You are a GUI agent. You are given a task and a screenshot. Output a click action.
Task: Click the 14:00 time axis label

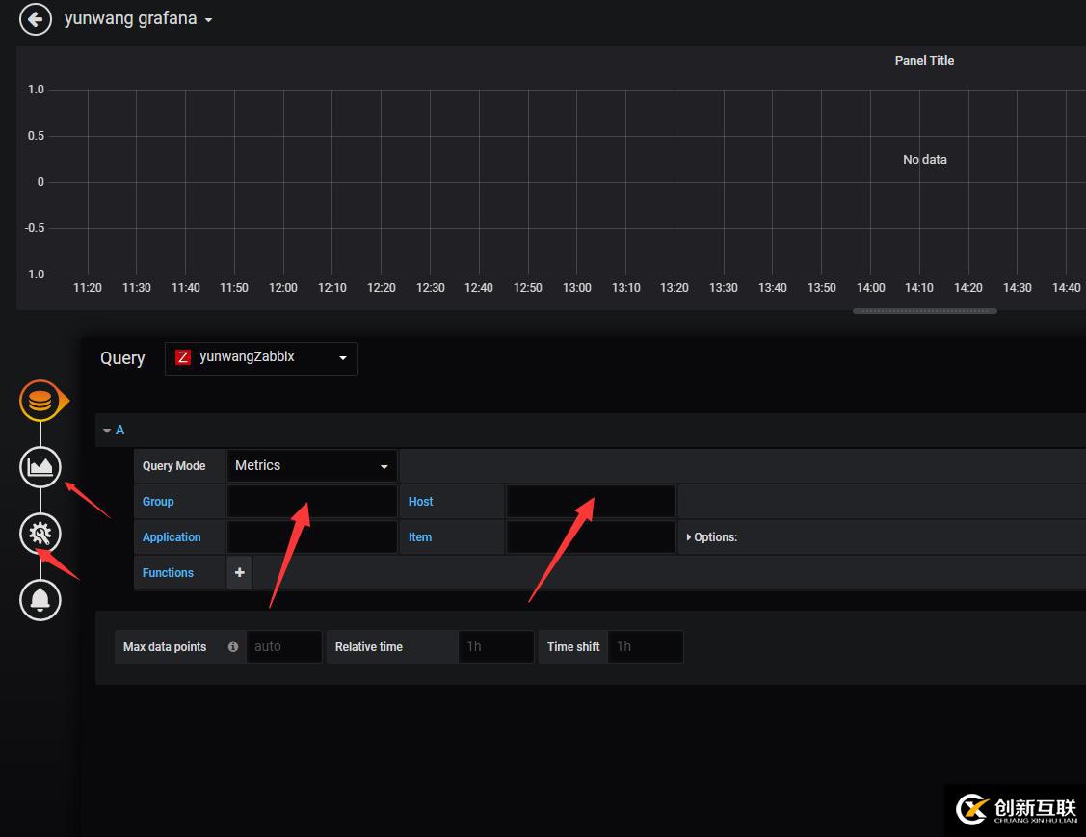click(x=870, y=287)
